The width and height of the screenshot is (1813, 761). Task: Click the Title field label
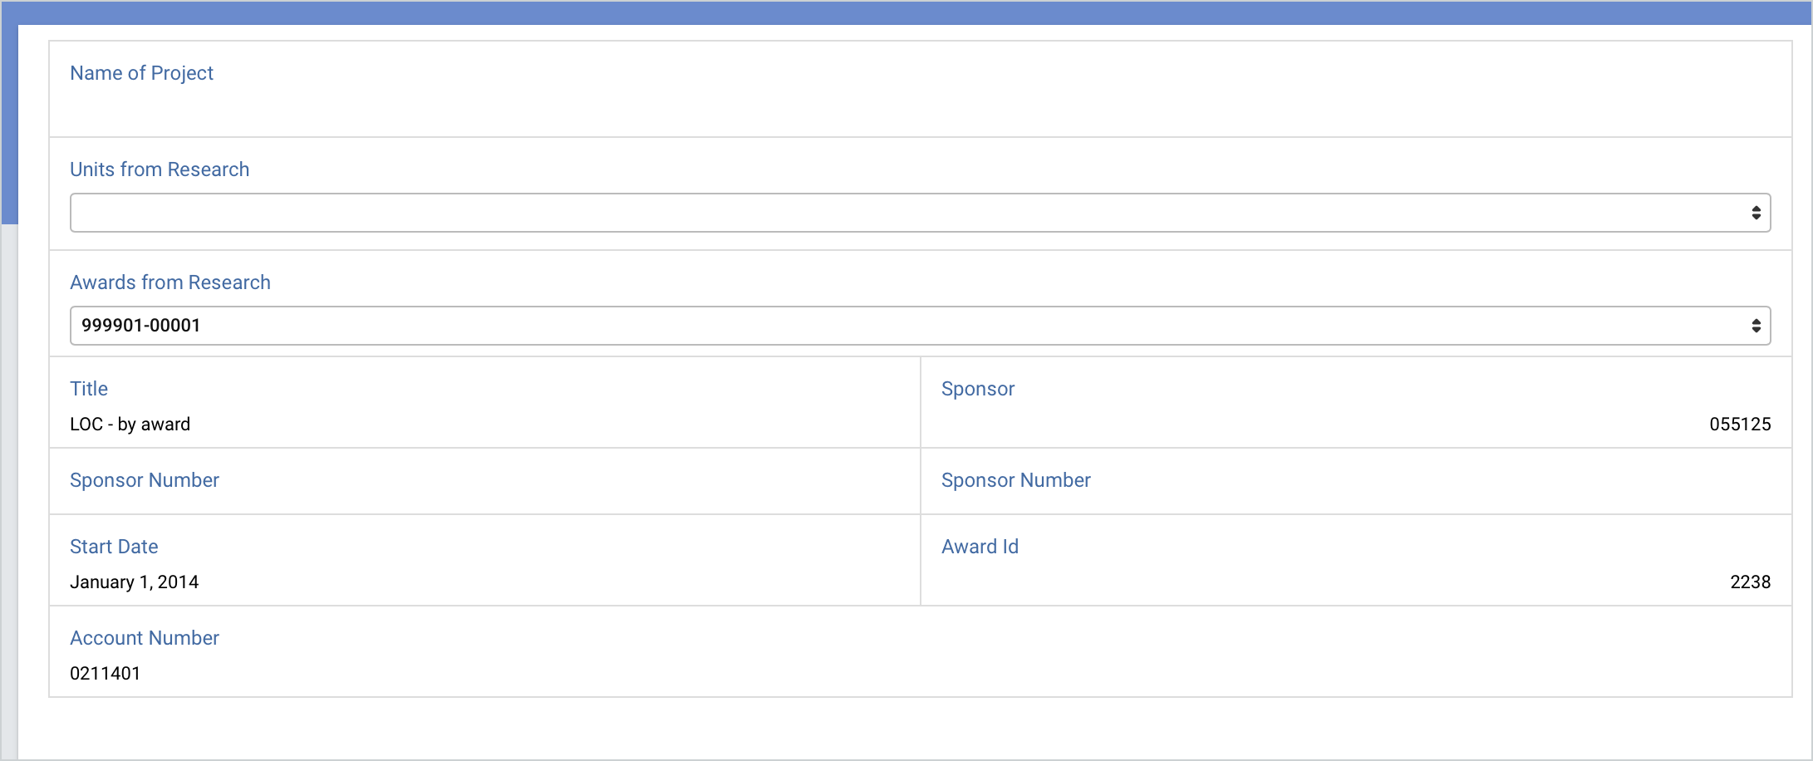[x=88, y=389]
